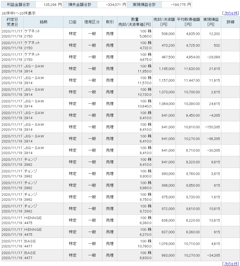Click the 詳細 column header
This screenshot has width=240, height=266.
coord(230,22)
